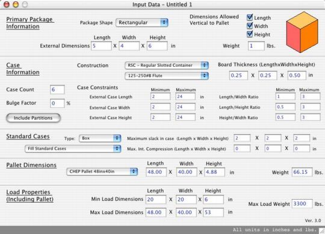Click Max. Int. Compression width field

[x=273, y=149]
